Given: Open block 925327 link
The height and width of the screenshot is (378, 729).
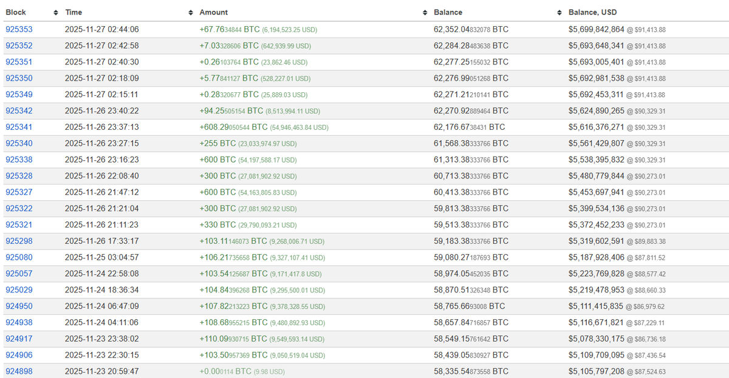Looking at the screenshot, I should pos(19,192).
